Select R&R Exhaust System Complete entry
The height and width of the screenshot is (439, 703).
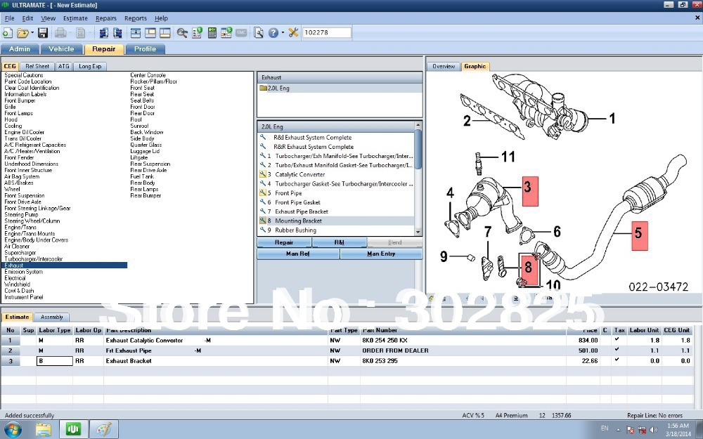[x=314, y=147]
